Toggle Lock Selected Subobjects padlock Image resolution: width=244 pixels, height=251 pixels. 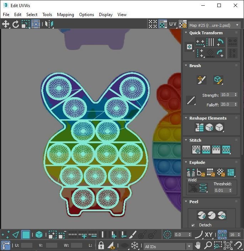click(x=101, y=245)
